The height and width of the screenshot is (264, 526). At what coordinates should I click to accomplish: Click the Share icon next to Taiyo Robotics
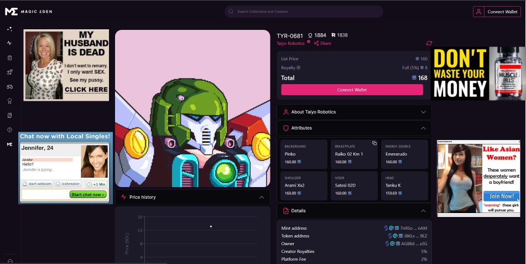click(316, 43)
